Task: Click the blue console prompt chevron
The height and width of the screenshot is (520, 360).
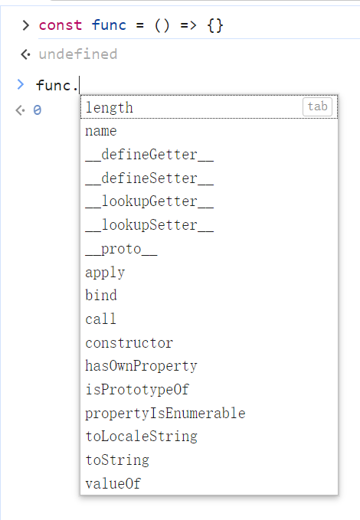Action: [x=21, y=84]
